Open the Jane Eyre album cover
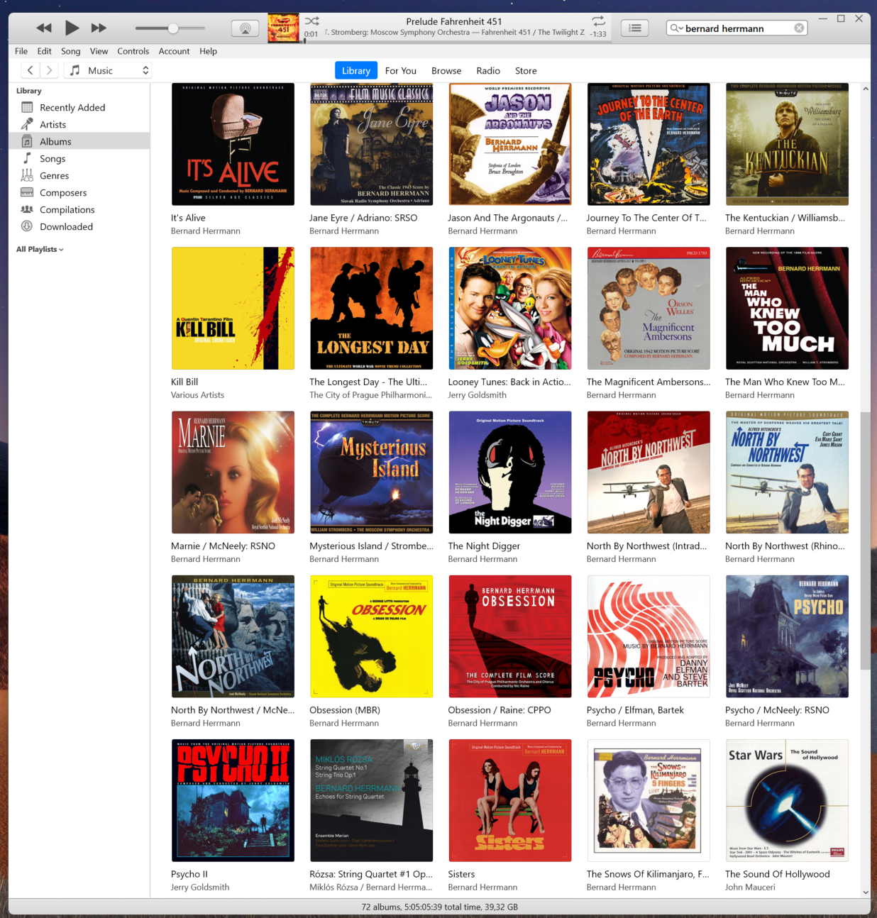Viewport: 877px width, 918px height. click(x=371, y=144)
